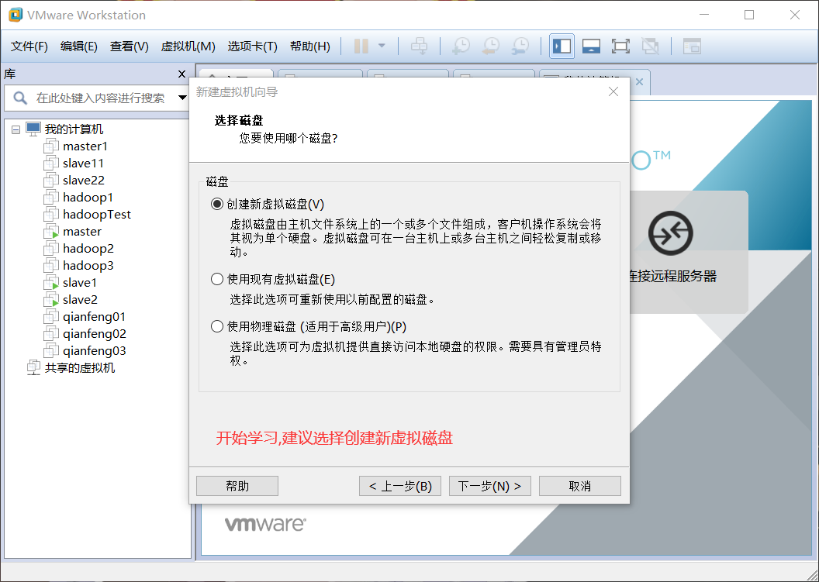Close the library panel with its X
This screenshot has width=819, height=582.
click(x=181, y=74)
